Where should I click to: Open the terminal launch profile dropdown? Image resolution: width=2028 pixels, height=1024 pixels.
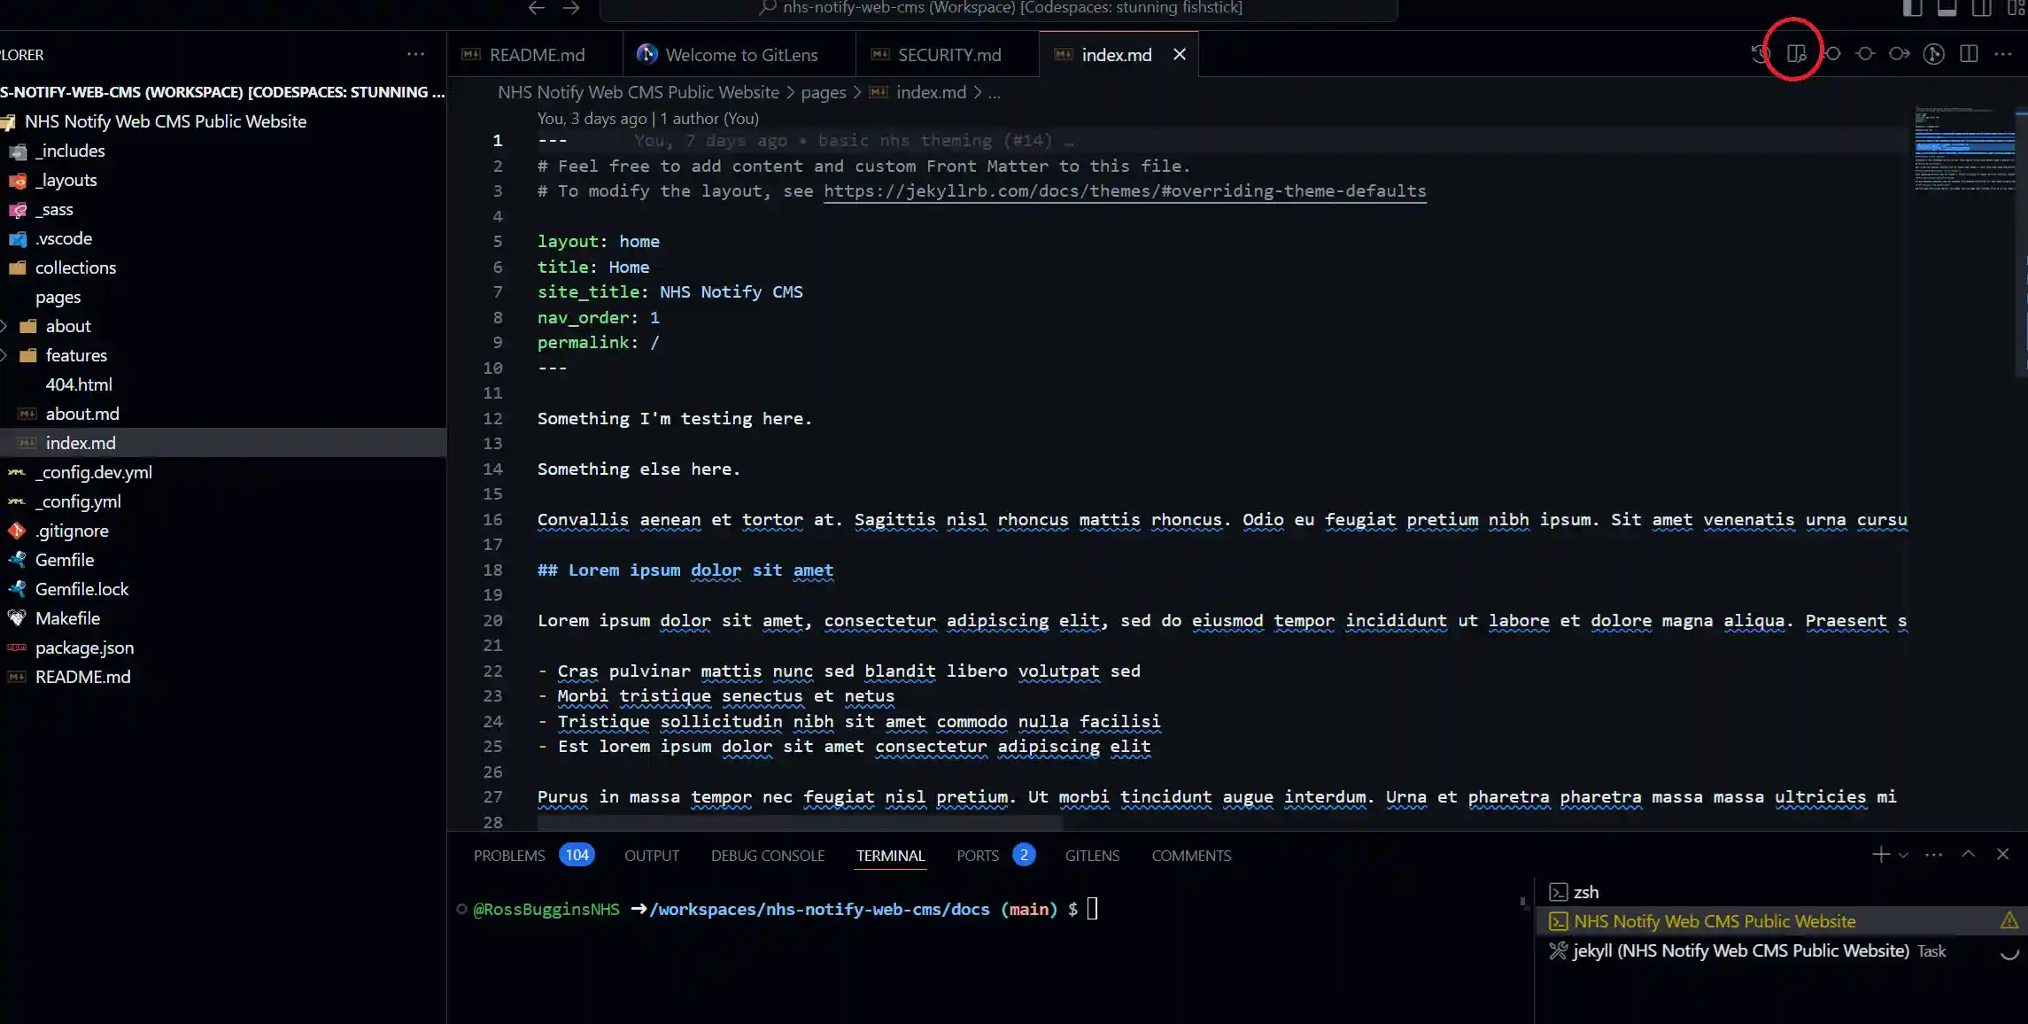tap(1903, 856)
